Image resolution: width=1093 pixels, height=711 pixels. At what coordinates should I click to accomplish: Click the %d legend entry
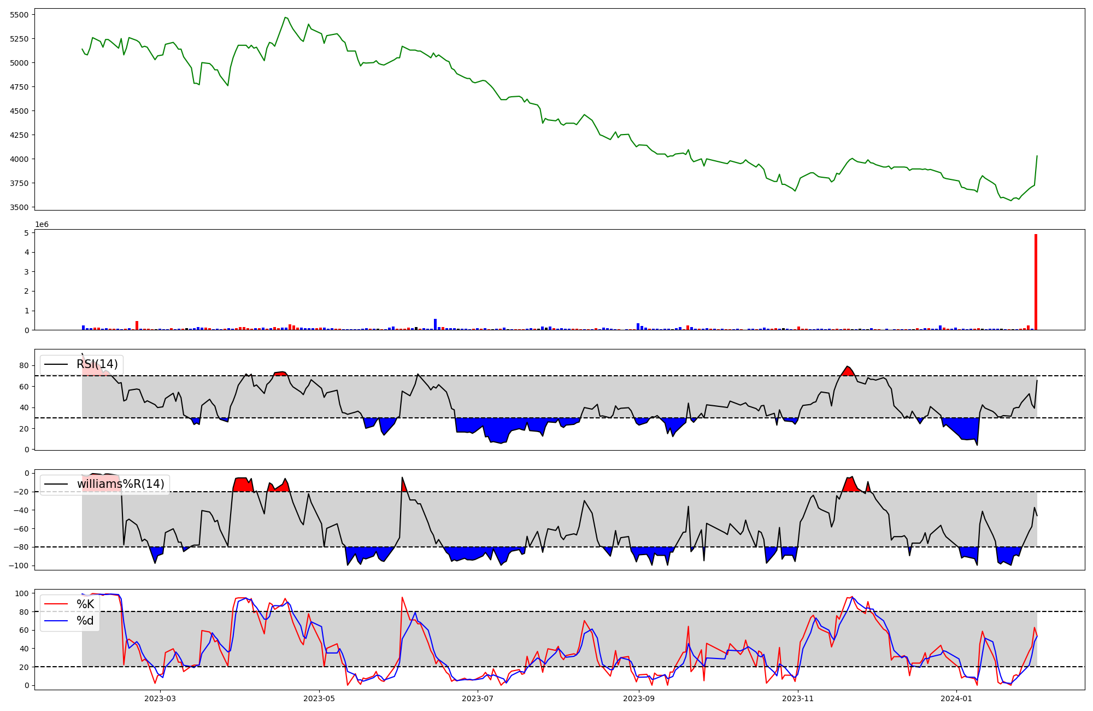tap(85, 621)
